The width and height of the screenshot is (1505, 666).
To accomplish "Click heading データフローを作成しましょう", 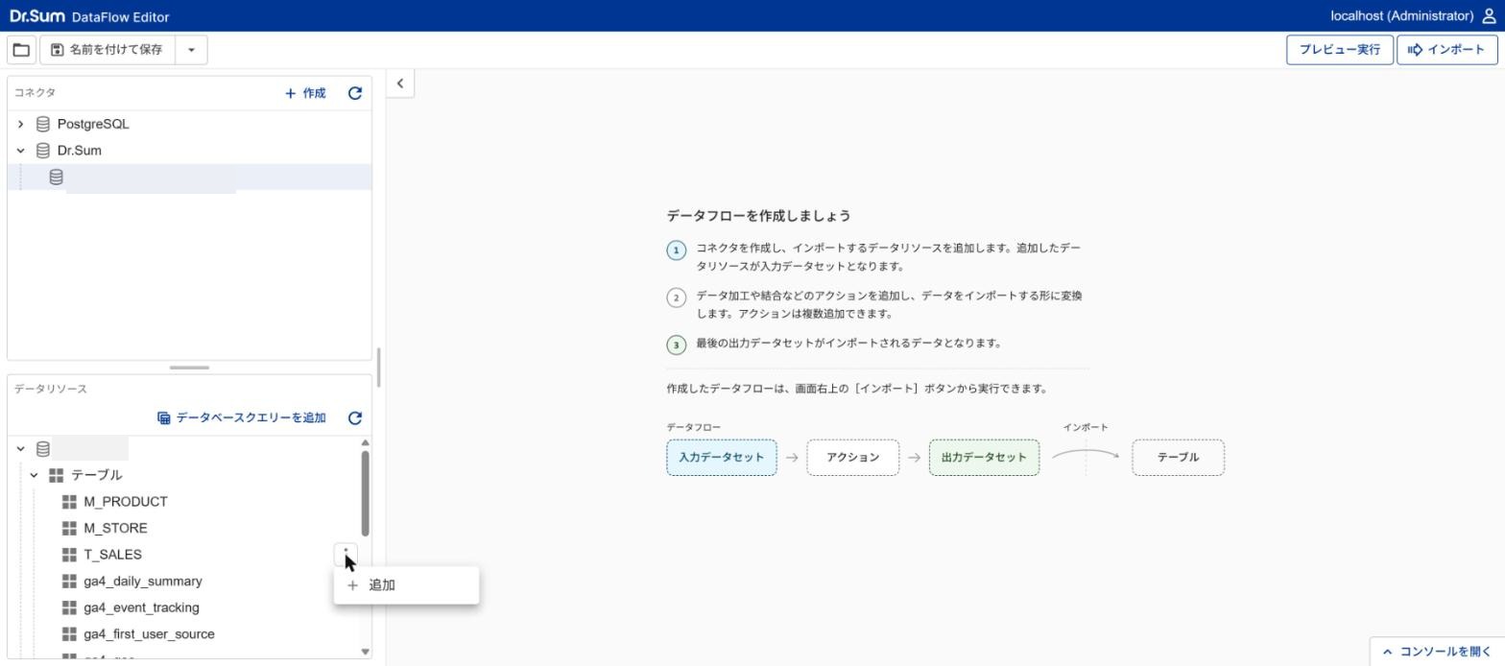I will 758,216.
